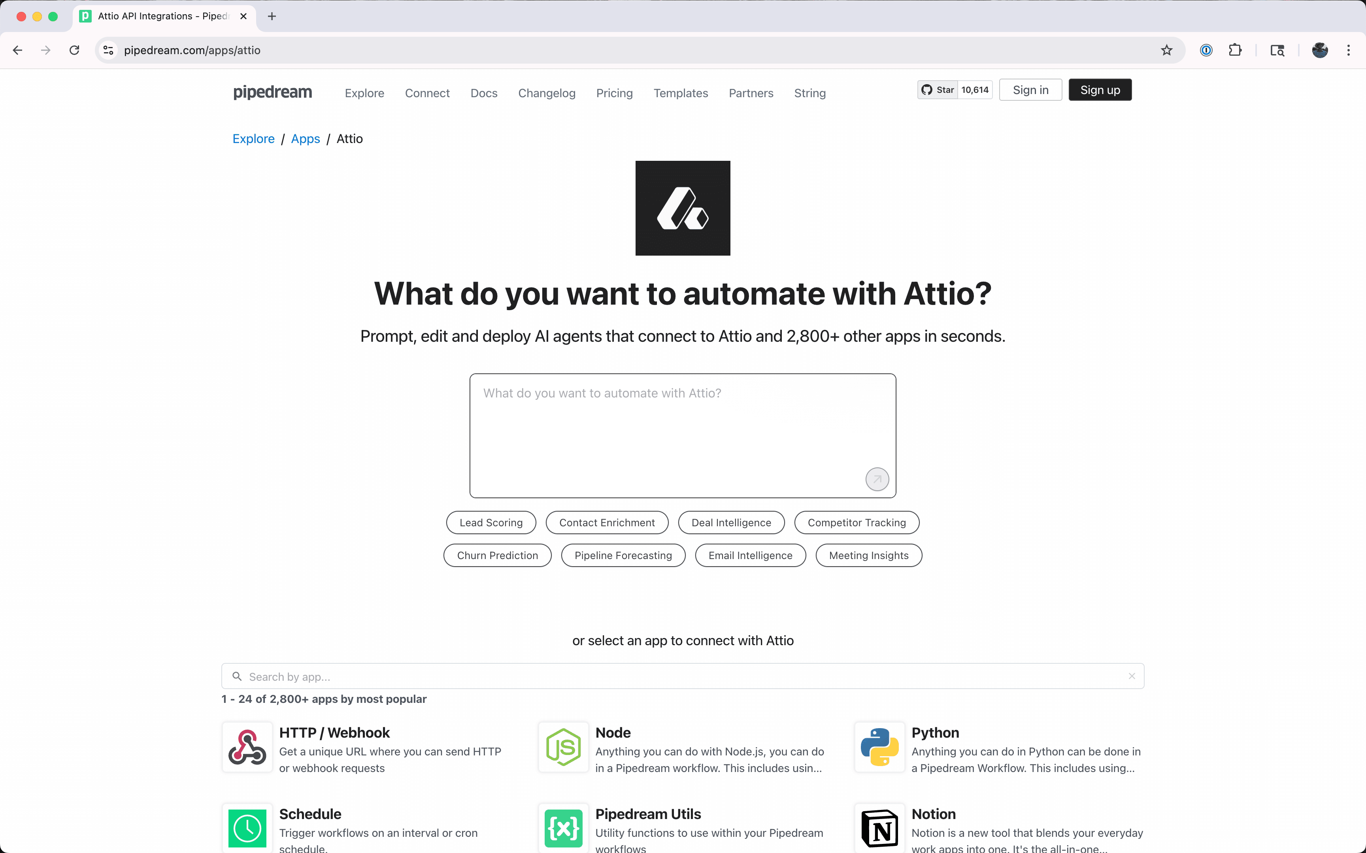
Task: Select the Python app icon
Action: 879,748
